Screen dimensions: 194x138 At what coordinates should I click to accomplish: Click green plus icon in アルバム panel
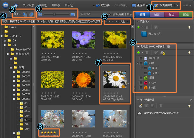(139, 27)
